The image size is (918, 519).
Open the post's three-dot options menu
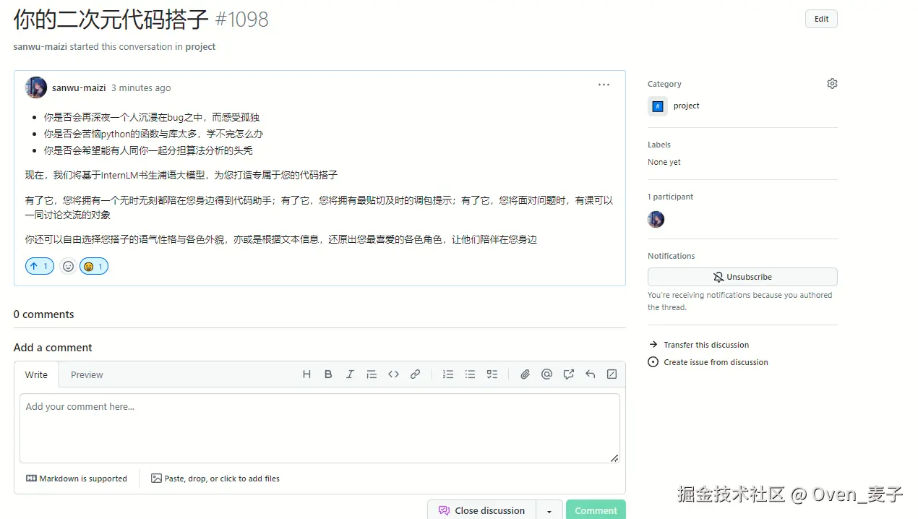604,85
